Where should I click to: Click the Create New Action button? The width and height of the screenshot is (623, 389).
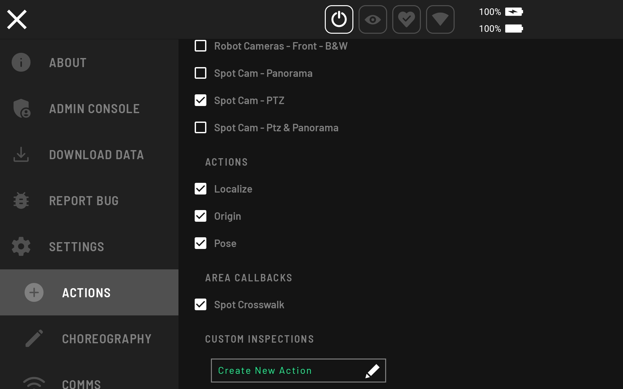[x=298, y=371]
